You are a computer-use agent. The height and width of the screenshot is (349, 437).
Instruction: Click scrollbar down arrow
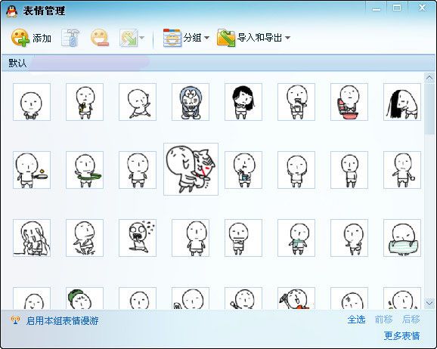[429, 303]
